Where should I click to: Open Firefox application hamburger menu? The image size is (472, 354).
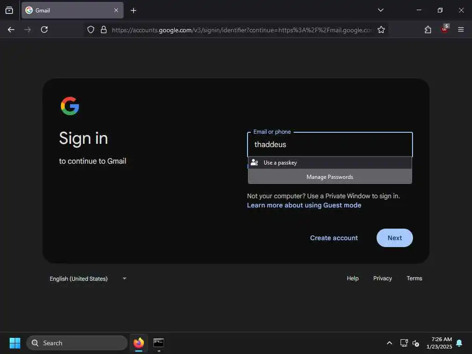coord(460,29)
